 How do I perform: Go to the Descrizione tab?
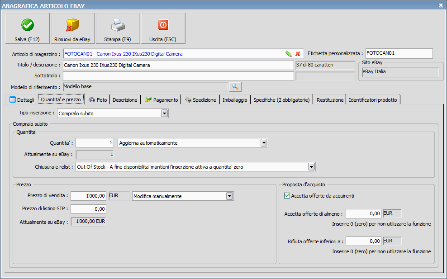125,100
